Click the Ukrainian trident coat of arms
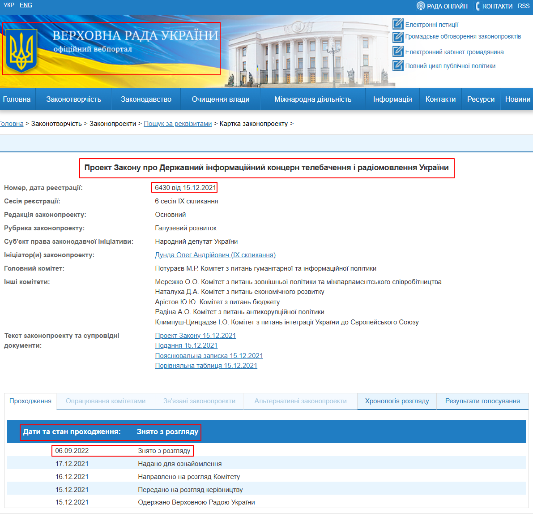The width and height of the screenshot is (533, 522). pyautogui.click(x=21, y=50)
